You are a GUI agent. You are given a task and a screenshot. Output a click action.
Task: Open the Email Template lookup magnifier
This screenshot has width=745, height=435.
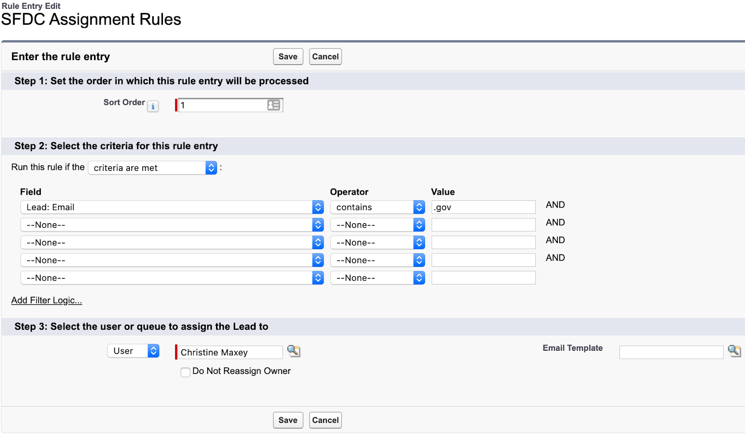pos(734,351)
